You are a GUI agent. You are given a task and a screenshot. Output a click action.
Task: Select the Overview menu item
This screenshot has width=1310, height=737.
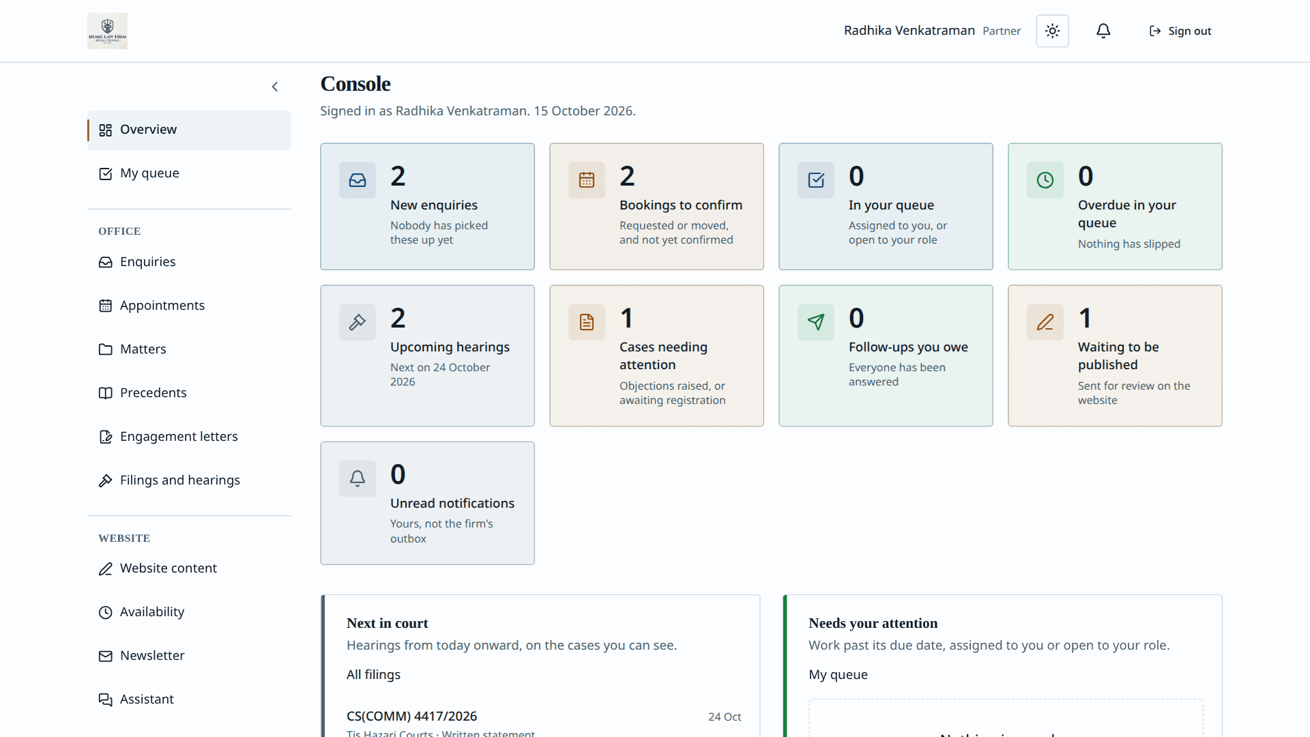[189, 130]
